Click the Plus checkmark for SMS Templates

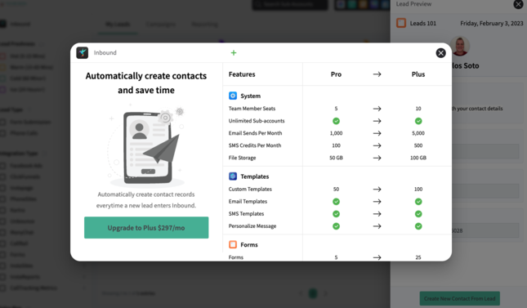[418, 214]
